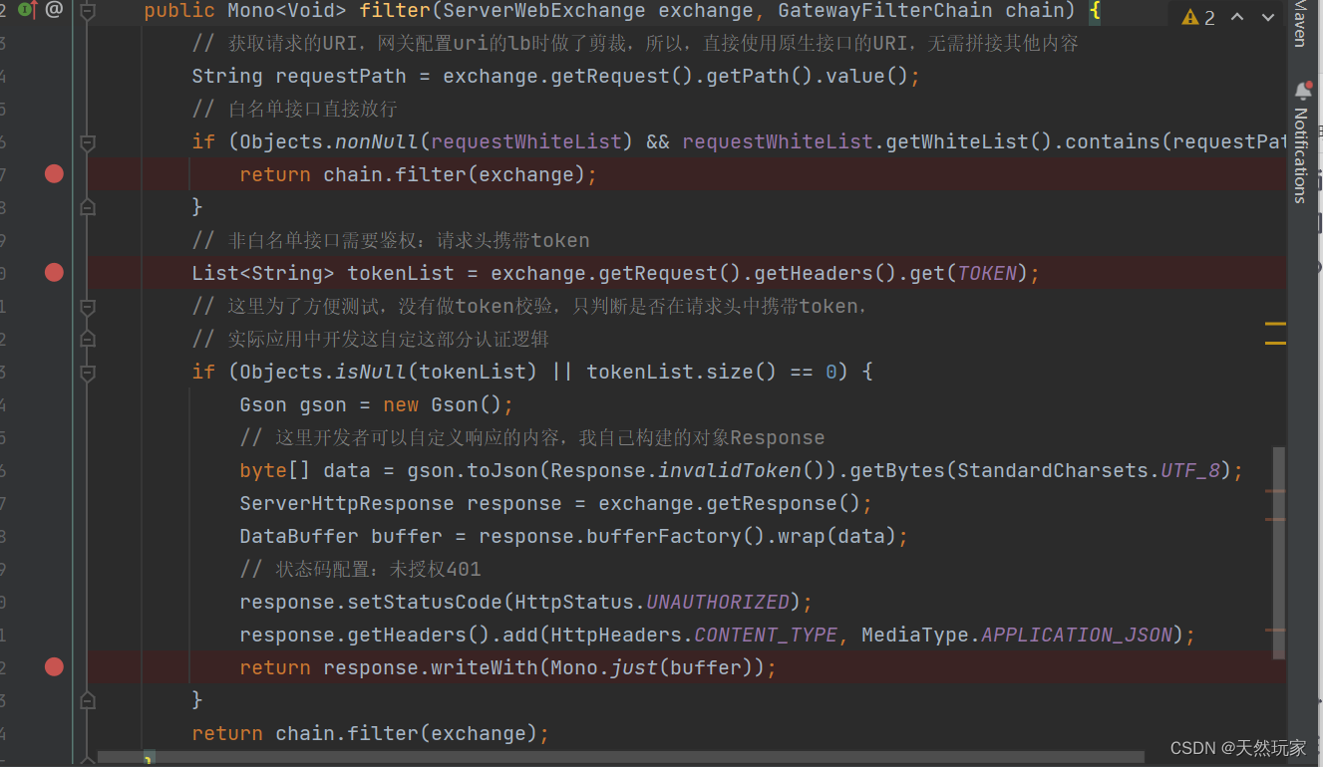Click comment 非白名单接口需要鉴权

click(391, 240)
